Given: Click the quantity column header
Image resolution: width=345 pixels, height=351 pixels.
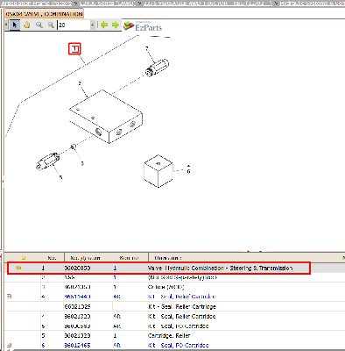Looking at the screenshot, I should (129, 258).
